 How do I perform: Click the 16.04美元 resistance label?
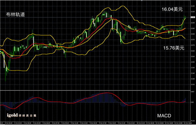172,9
